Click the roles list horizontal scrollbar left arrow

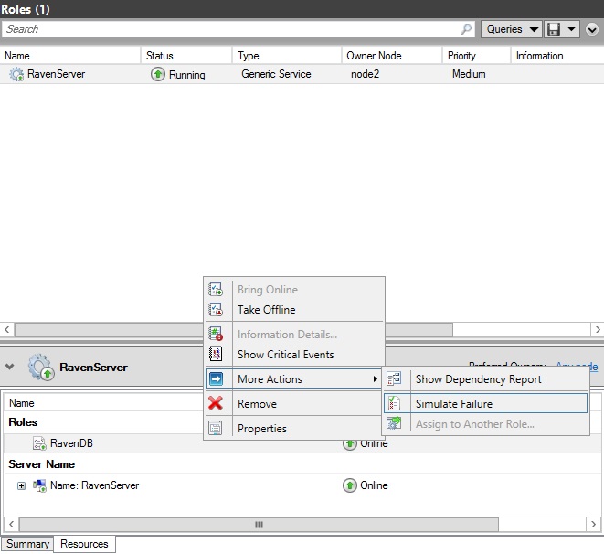7,329
